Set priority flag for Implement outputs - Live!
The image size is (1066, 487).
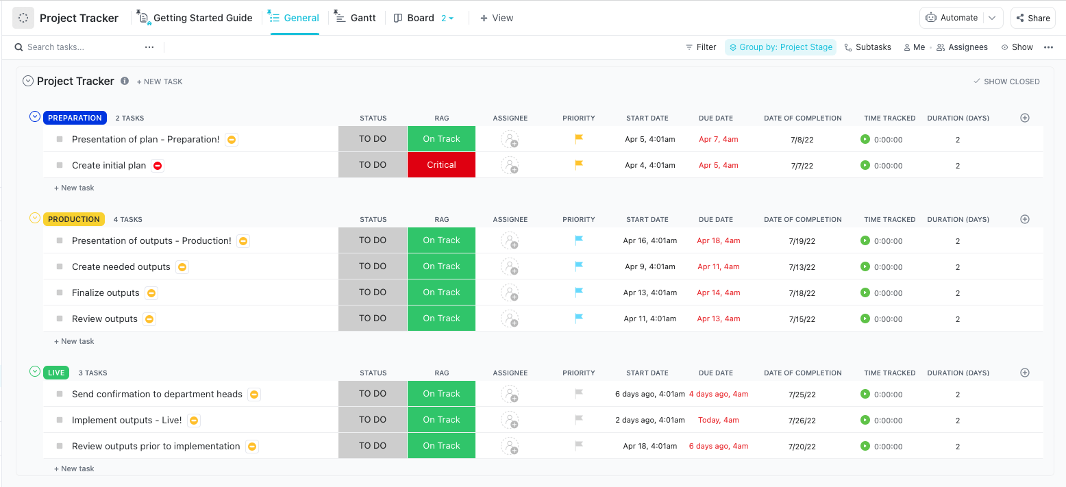point(579,420)
